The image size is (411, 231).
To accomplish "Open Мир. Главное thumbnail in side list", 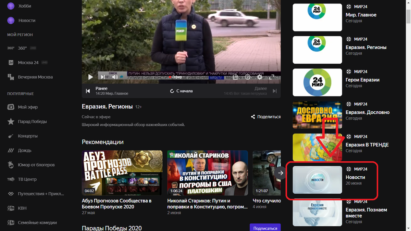I will (317, 17).
